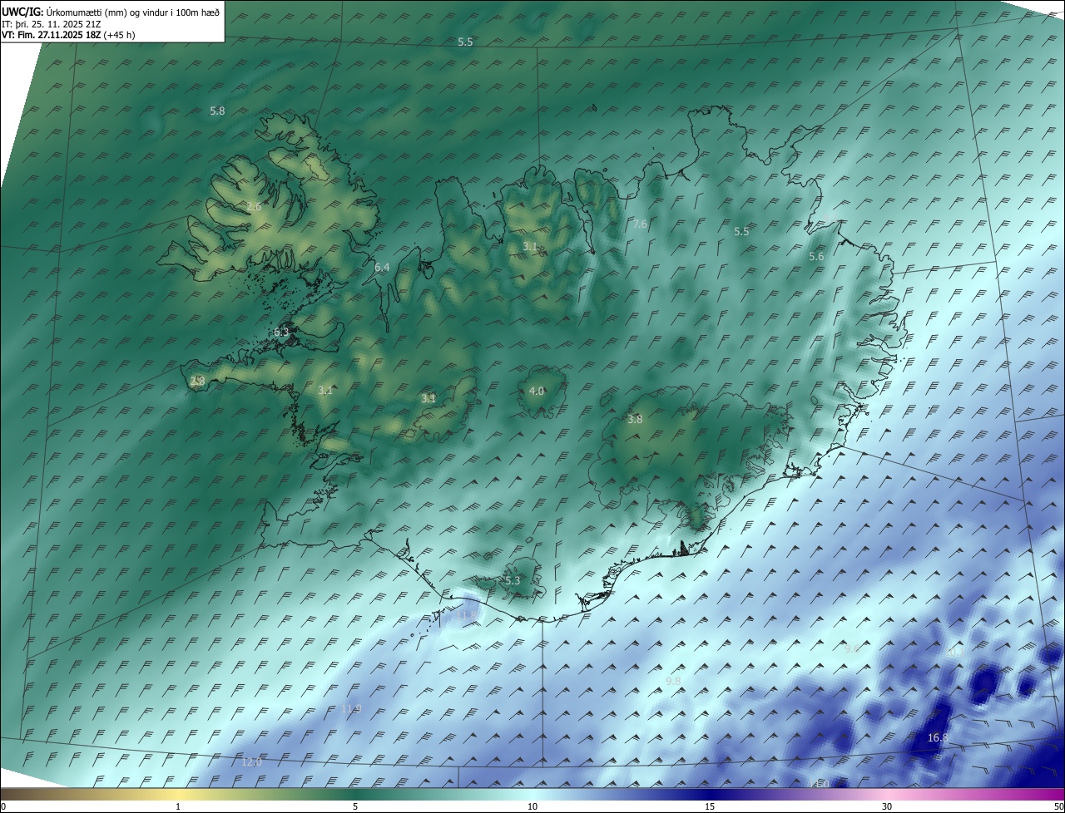
Task: Click the 0 tick on the color scale
Action: (2, 806)
